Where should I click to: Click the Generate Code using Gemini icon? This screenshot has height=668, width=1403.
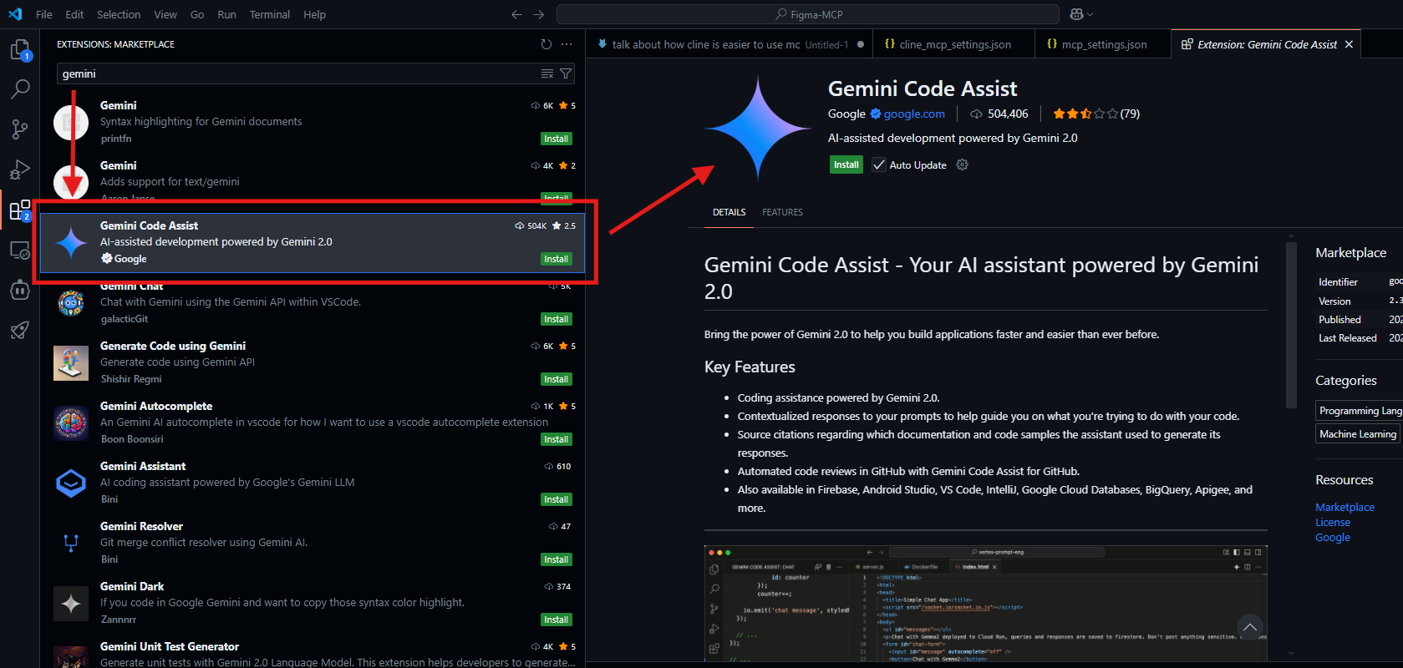coord(71,362)
